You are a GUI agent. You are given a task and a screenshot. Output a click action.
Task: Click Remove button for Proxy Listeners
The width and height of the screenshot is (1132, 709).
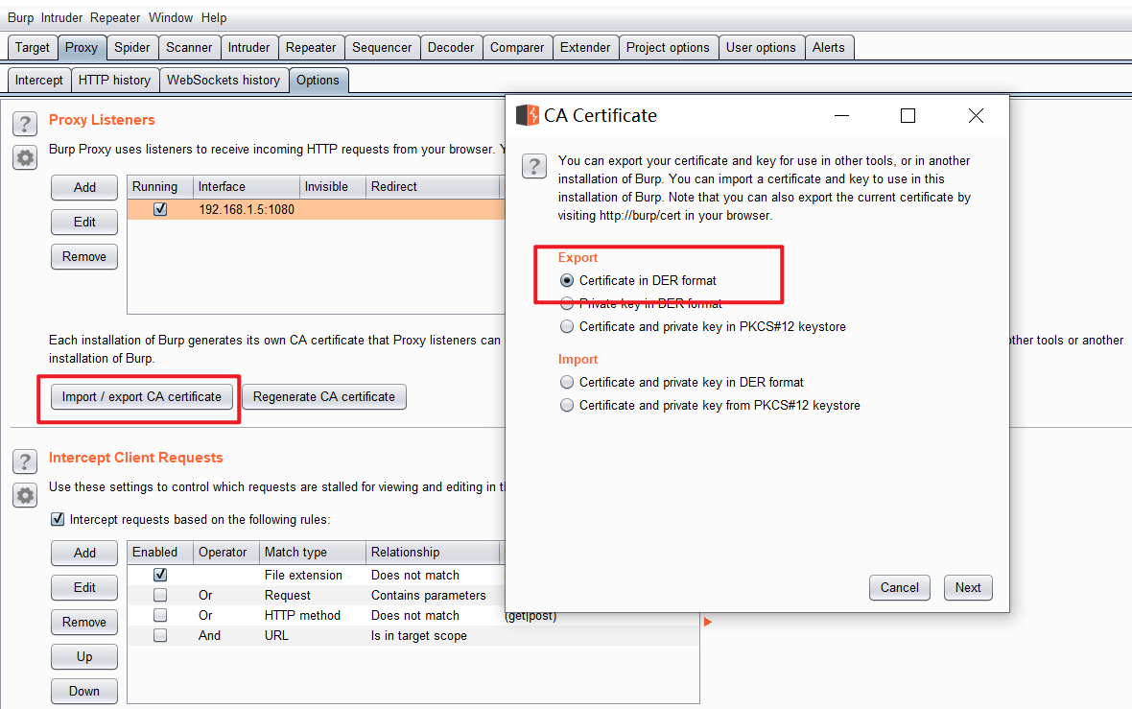pyautogui.click(x=84, y=257)
